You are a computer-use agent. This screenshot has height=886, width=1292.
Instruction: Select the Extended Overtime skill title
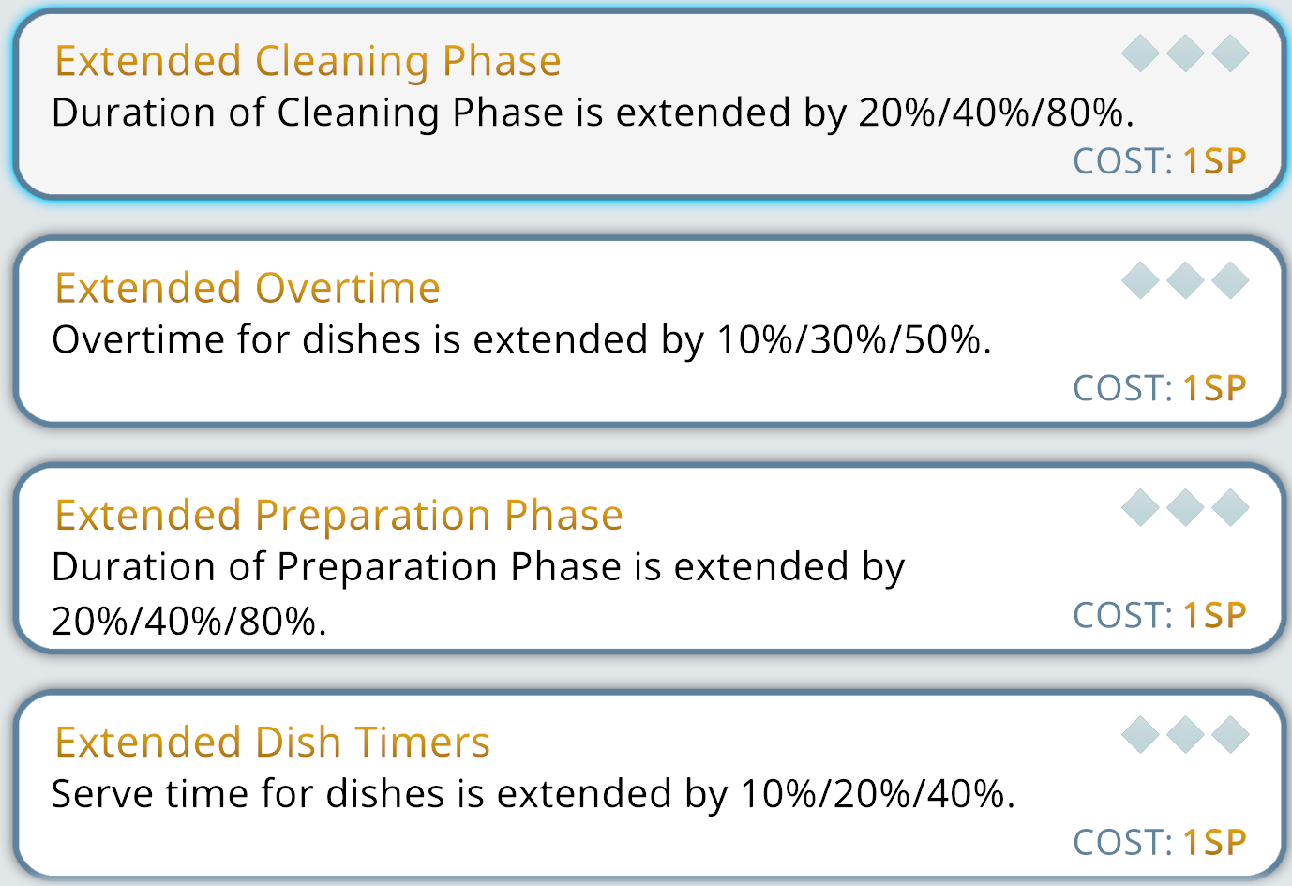(x=248, y=289)
